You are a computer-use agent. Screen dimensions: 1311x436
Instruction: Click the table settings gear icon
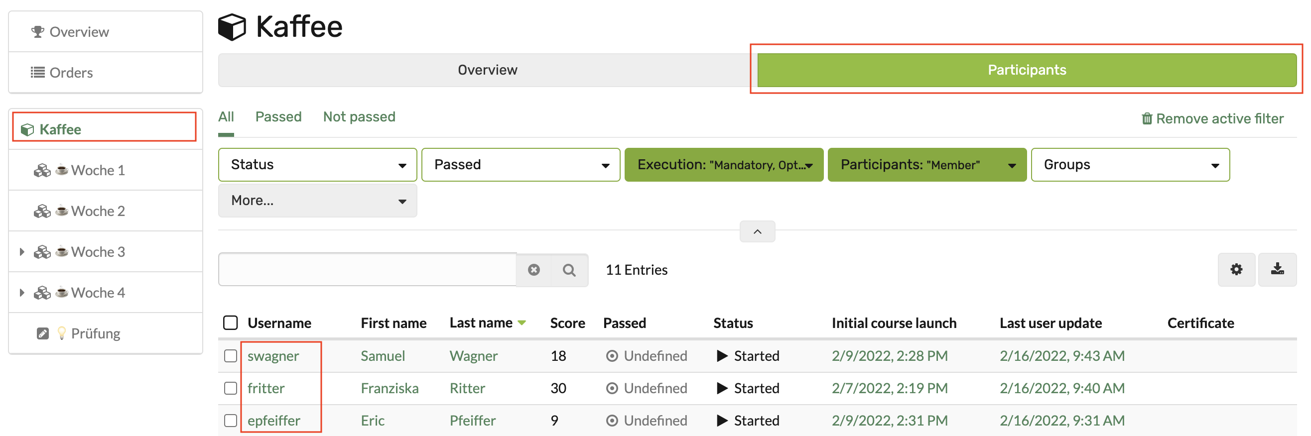[x=1236, y=270]
